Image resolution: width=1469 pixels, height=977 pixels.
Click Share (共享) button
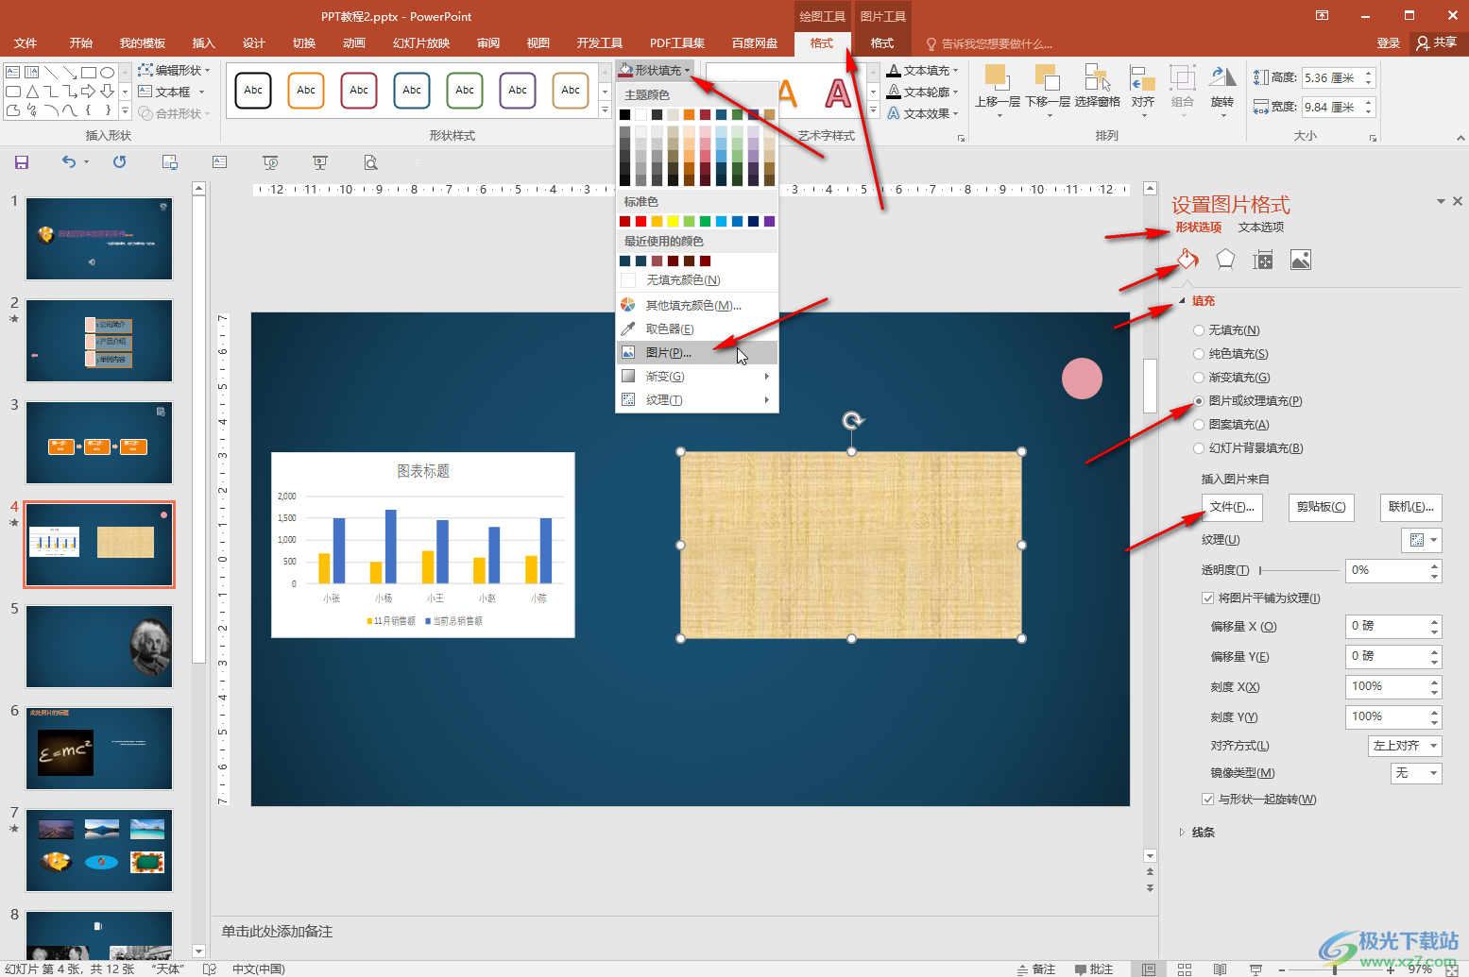coord(1437,43)
